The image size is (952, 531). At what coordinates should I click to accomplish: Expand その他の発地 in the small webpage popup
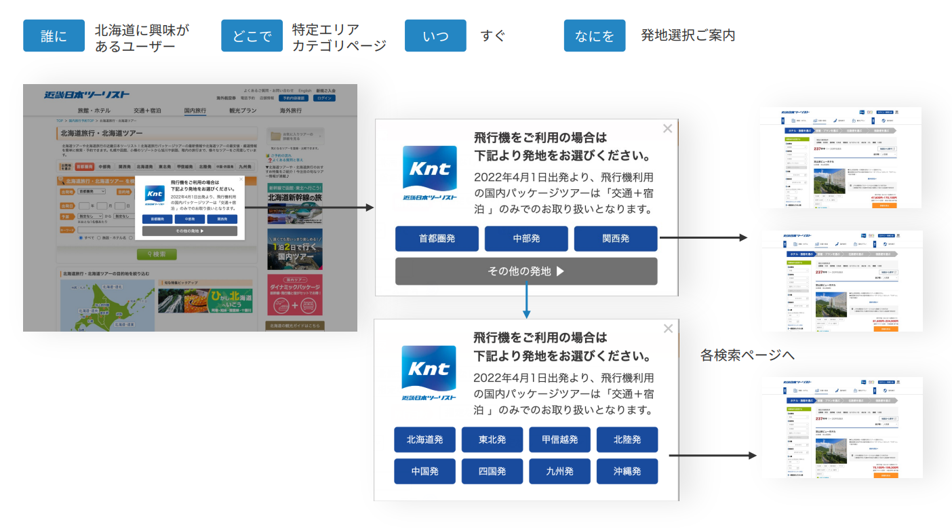click(190, 231)
